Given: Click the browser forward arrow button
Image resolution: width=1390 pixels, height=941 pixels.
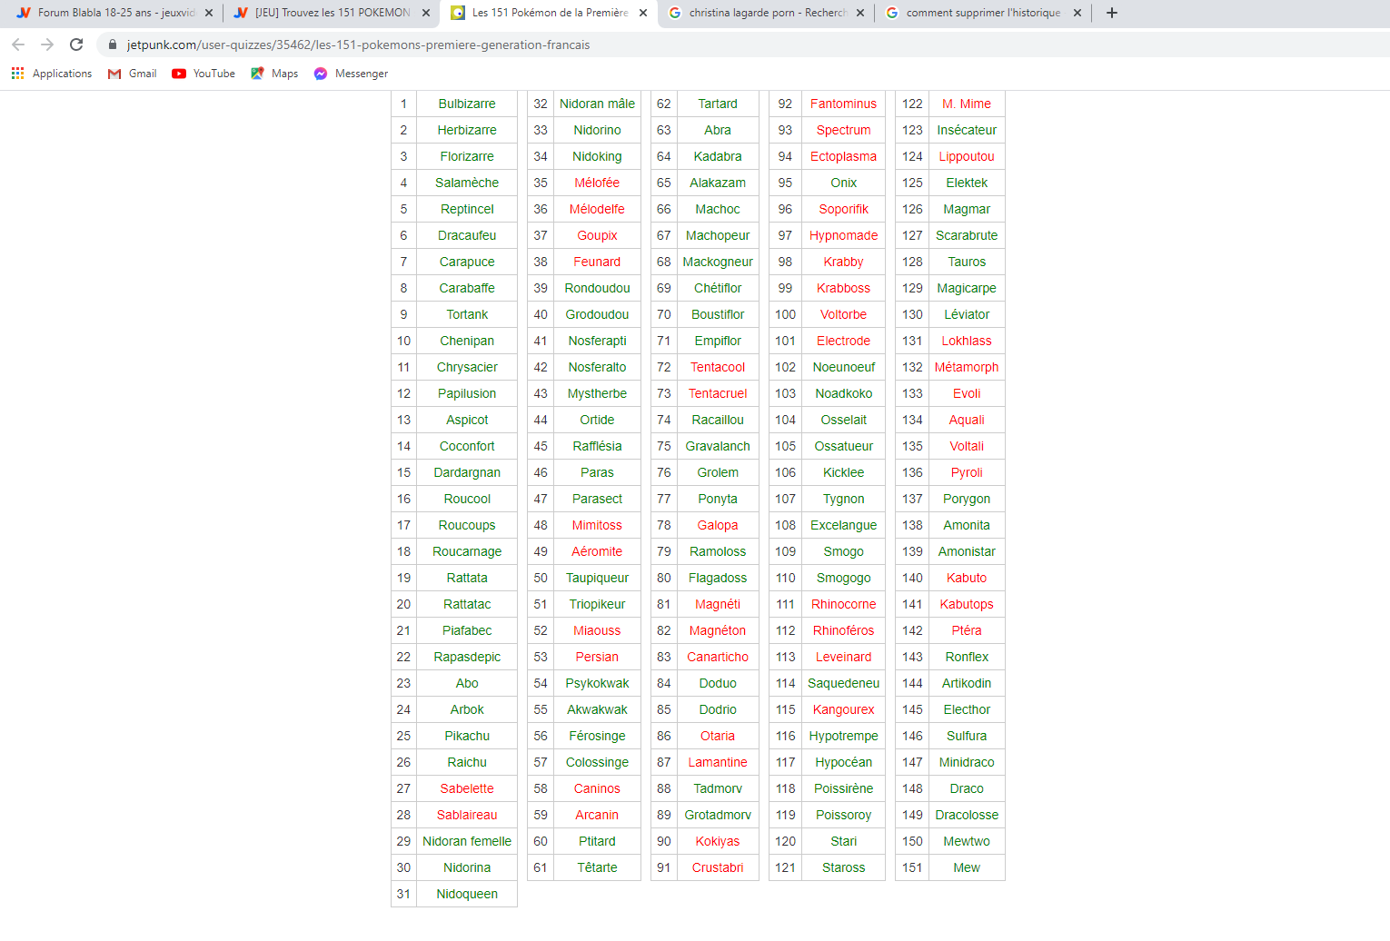Looking at the screenshot, I should tap(47, 45).
